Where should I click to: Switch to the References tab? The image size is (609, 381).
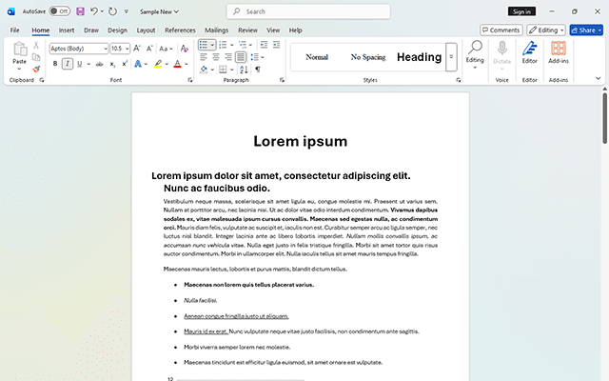pos(180,30)
